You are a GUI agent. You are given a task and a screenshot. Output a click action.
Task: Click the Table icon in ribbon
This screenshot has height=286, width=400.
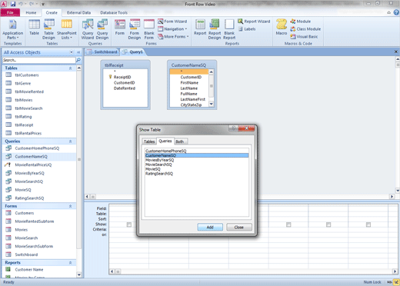coord(34,27)
